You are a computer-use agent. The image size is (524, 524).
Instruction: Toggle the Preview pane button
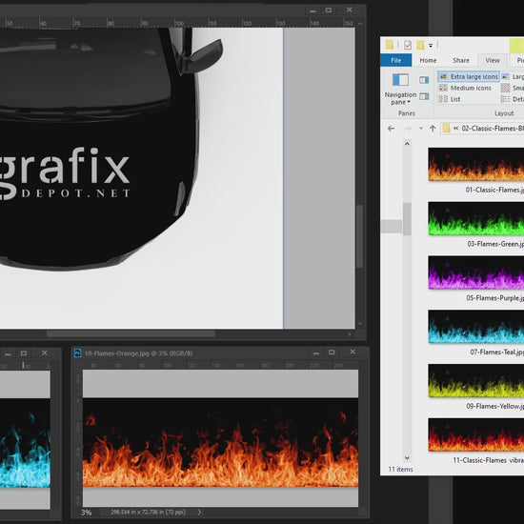click(x=424, y=80)
